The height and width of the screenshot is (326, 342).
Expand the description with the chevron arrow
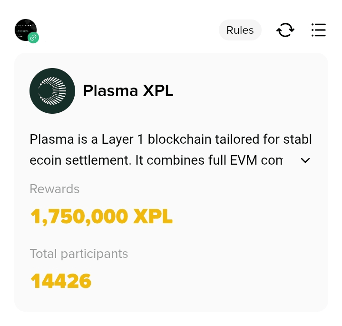tap(306, 160)
